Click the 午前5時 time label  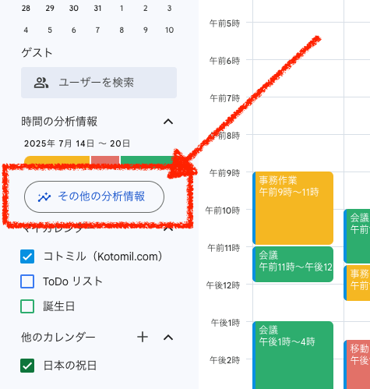[224, 23]
